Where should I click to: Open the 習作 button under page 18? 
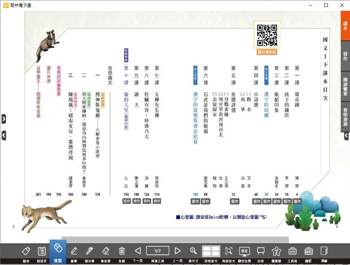287,201
